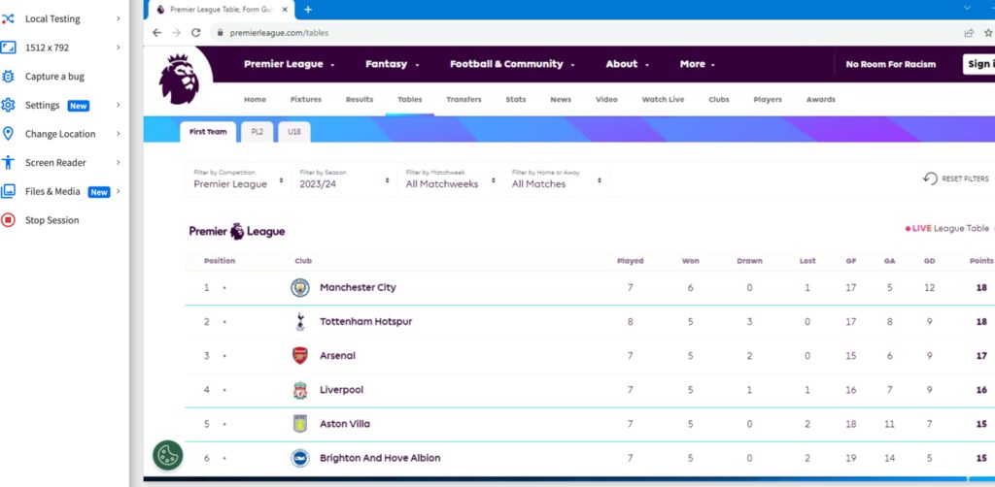
Task: Click the Sign in button
Action: [x=978, y=64]
